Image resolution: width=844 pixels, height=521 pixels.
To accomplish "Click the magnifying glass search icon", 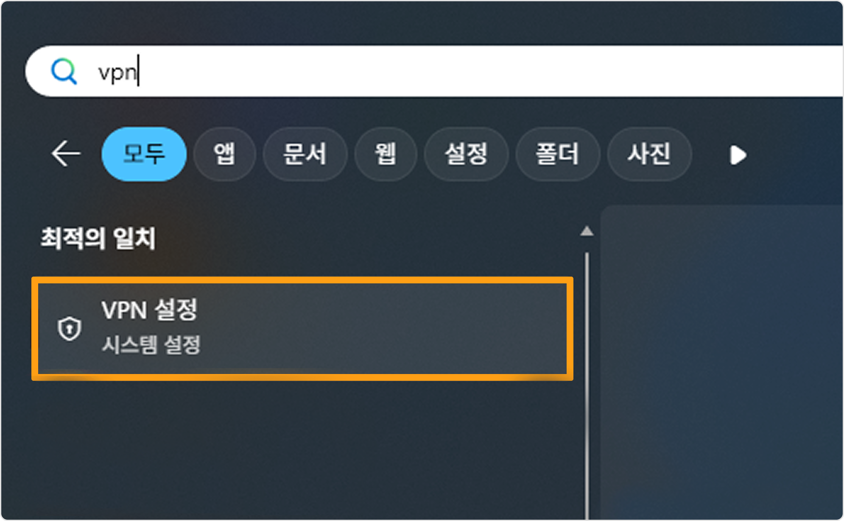I will pos(64,71).
